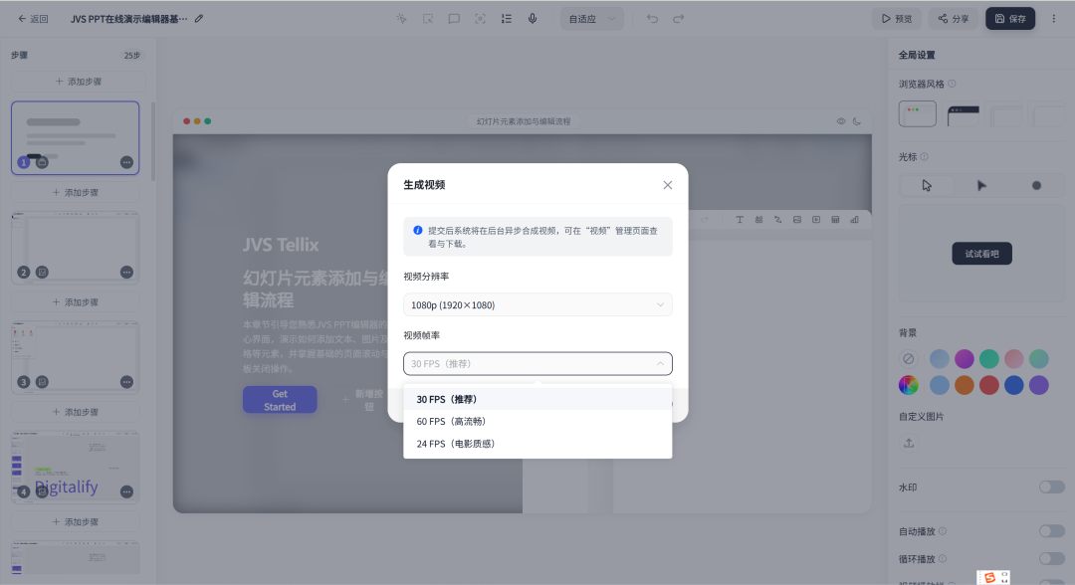
Task: Click the 试试看吧 button
Action: pyautogui.click(x=981, y=254)
